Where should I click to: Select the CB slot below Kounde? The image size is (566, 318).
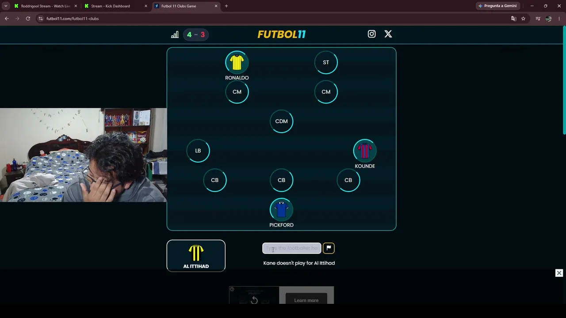[x=348, y=180]
